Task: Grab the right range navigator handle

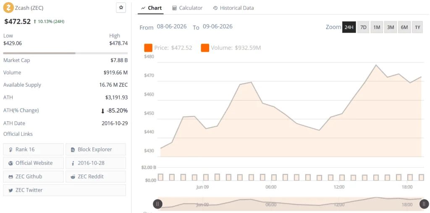Action: click(424, 204)
